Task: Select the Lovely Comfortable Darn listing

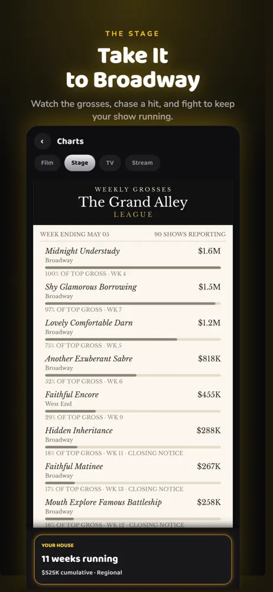Action: (133, 333)
